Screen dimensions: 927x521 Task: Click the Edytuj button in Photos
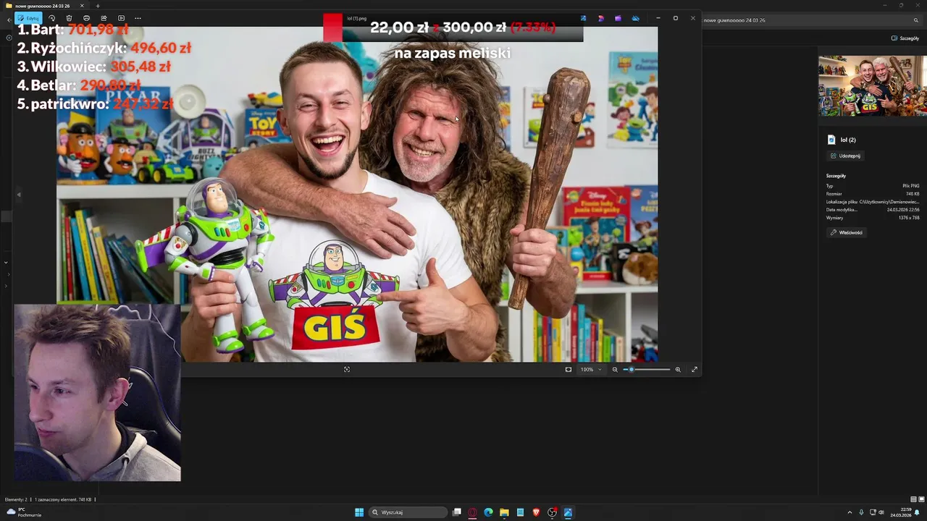pyautogui.click(x=28, y=18)
